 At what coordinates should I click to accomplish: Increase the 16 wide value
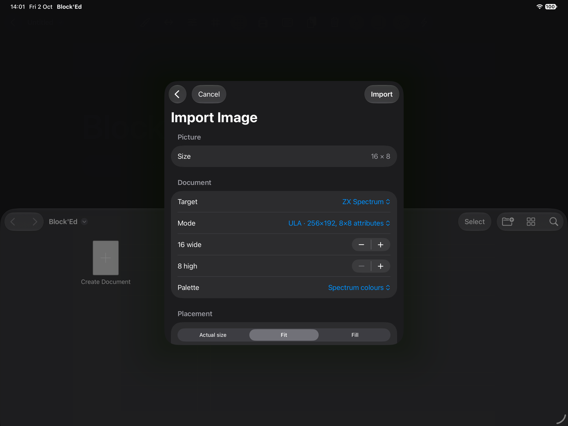[x=381, y=245]
